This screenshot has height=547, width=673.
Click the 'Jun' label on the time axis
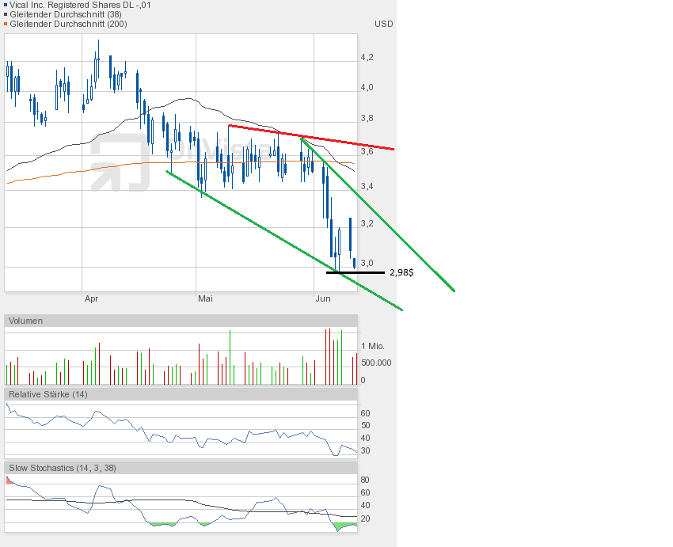pos(322,298)
